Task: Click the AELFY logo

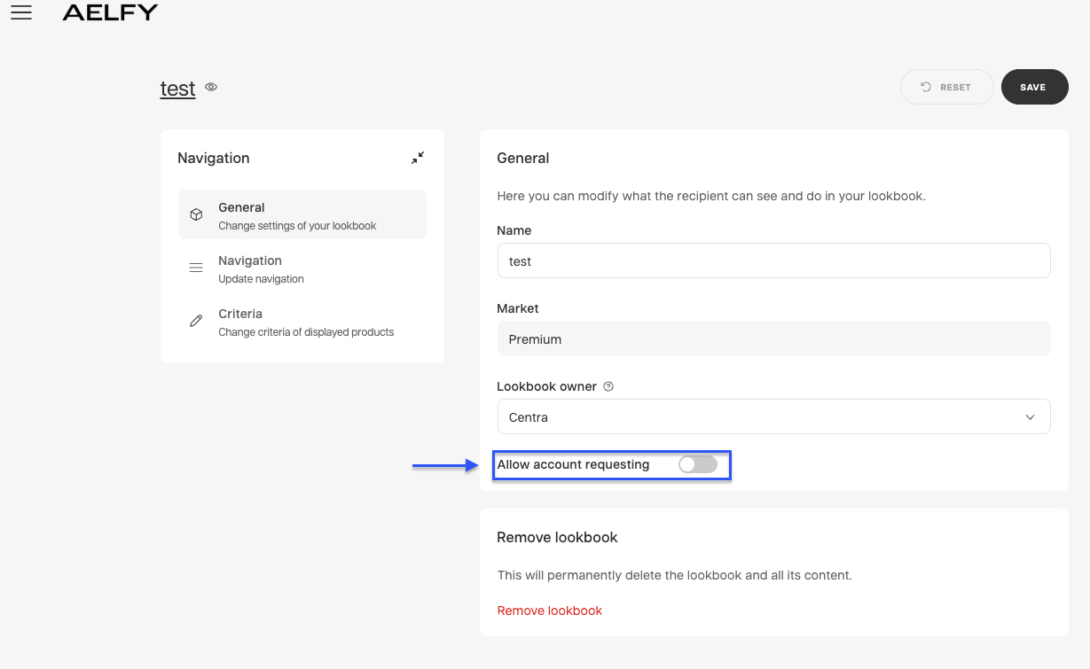Action: (x=110, y=12)
